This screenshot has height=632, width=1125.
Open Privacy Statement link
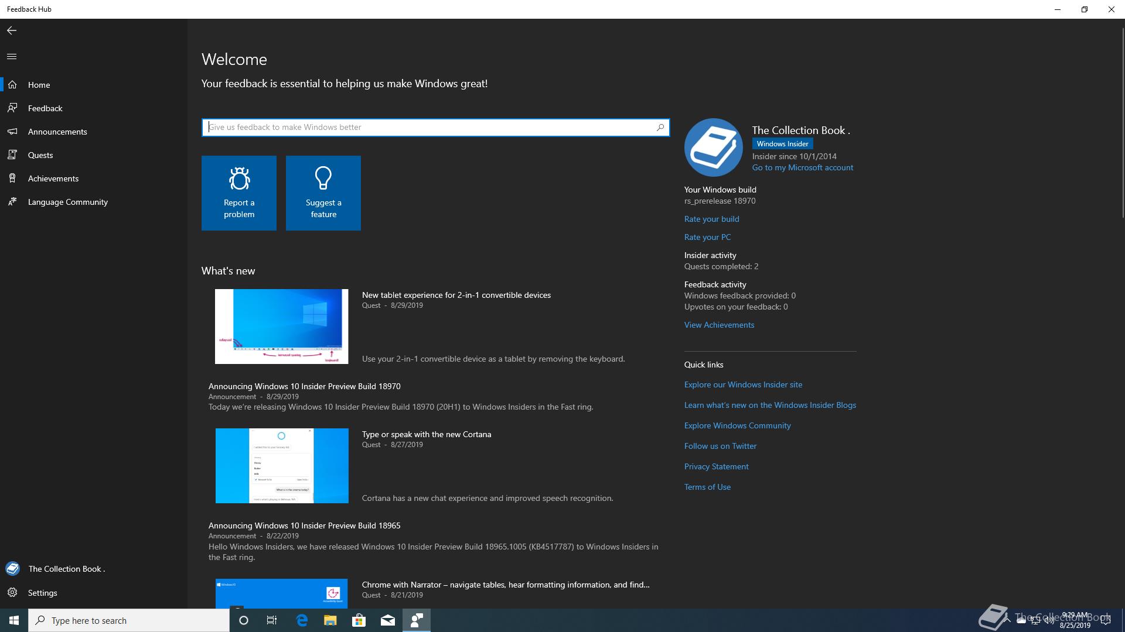[x=717, y=466]
